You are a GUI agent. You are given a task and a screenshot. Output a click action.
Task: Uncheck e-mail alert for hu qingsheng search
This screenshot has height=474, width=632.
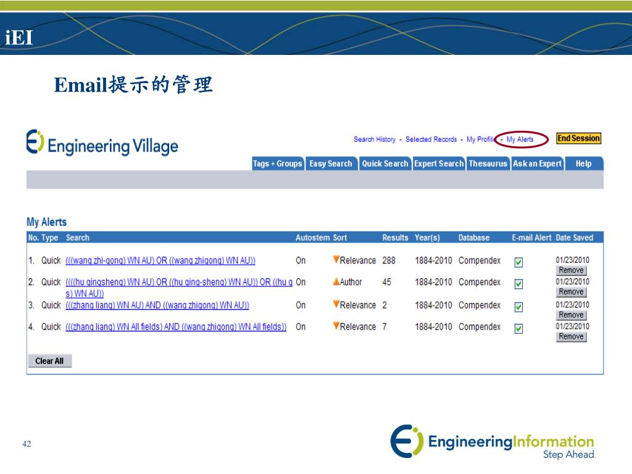point(518,284)
